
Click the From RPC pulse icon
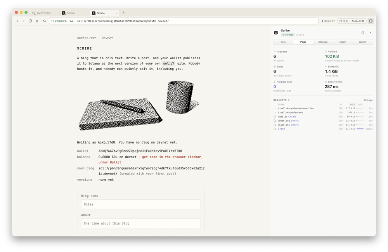pos(326,67)
